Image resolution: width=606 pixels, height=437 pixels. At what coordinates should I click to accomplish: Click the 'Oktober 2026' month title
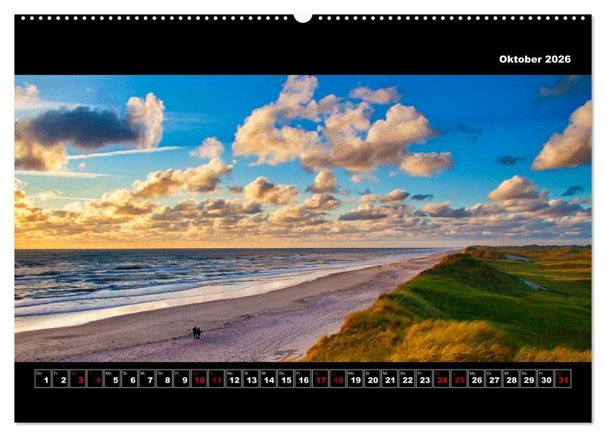tap(535, 59)
